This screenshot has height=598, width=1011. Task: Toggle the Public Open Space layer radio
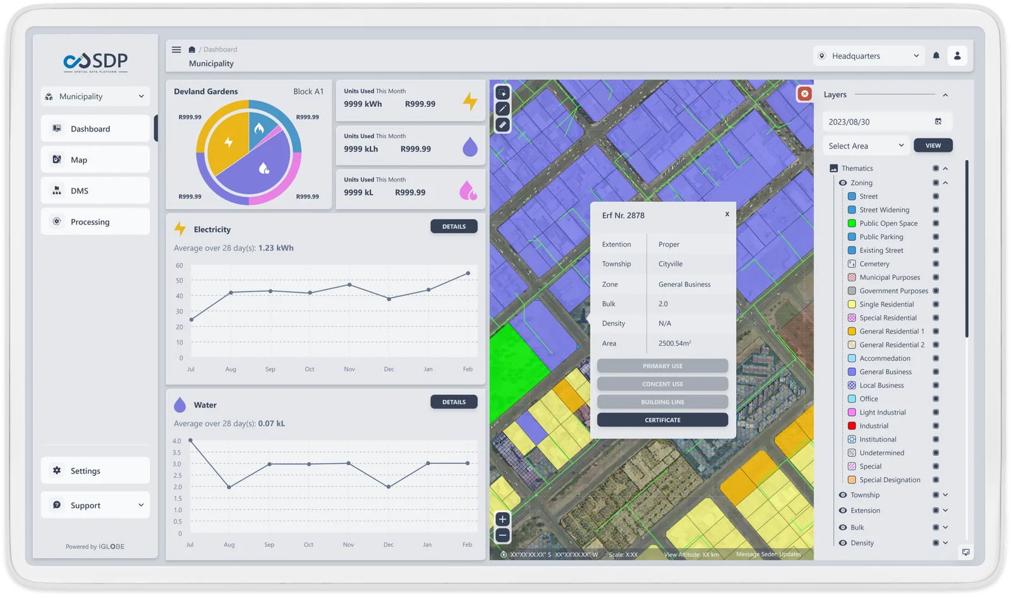936,223
